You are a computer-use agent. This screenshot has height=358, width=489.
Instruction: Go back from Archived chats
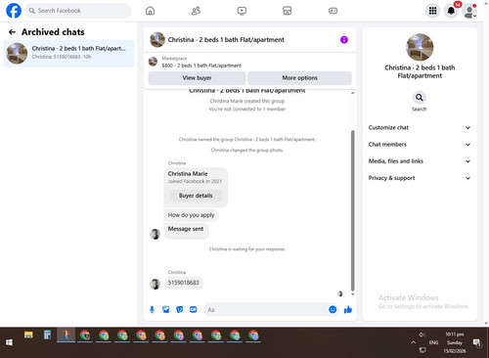coord(12,32)
